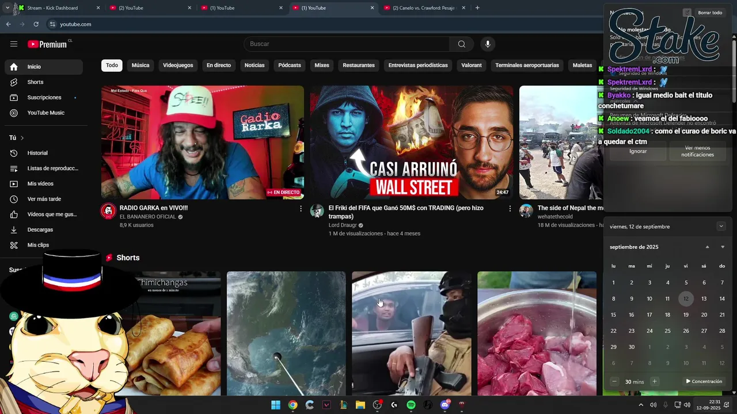The width and height of the screenshot is (737, 414).
Task: Click EL BANANERO OFICIAL channel avatar
Action: click(108, 211)
